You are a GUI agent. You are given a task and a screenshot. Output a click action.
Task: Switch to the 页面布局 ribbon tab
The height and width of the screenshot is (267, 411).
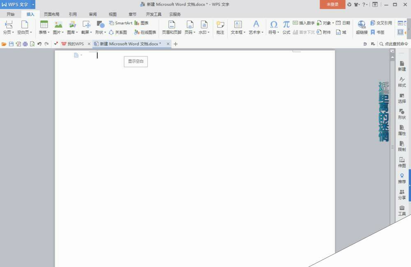51,14
